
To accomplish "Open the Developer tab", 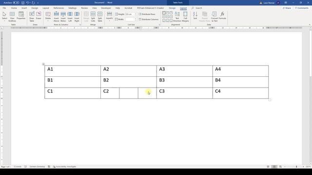I will pos(106,8).
